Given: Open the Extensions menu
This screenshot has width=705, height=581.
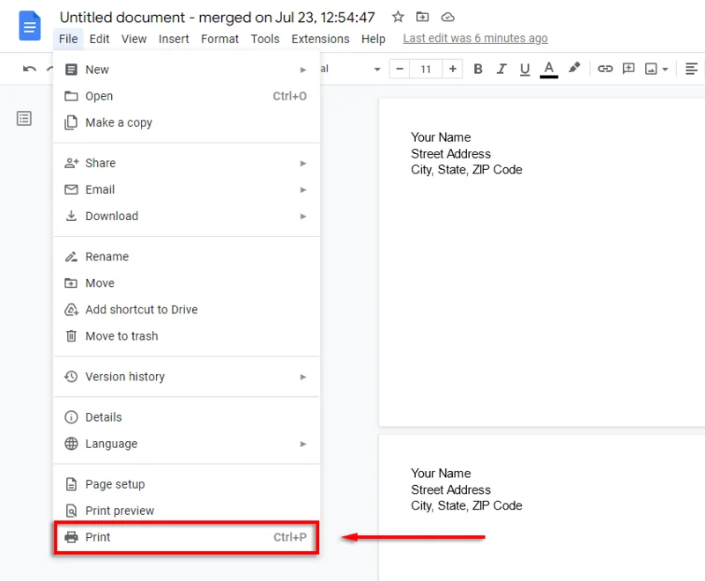Looking at the screenshot, I should (320, 39).
